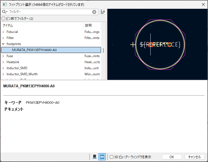The width and height of the screenshot is (208, 162).
Task: Select MURATA_PKM13EPYH4000-A0 footprint
Action: point(35,50)
